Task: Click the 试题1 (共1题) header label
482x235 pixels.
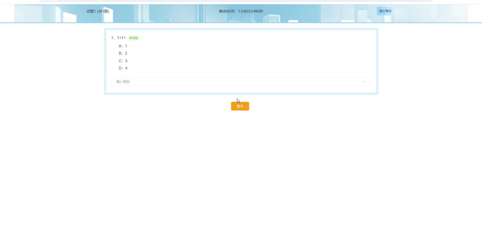Action: tap(98, 11)
